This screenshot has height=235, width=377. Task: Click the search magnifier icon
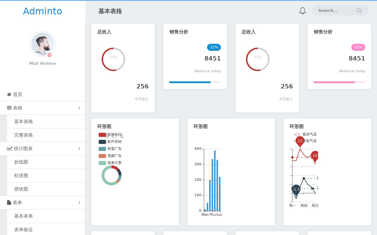pos(359,11)
